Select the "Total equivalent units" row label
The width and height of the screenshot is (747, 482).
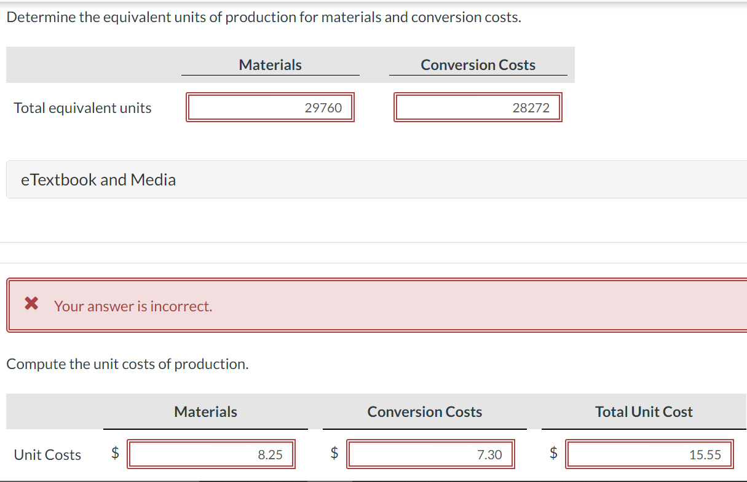click(x=82, y=108)
